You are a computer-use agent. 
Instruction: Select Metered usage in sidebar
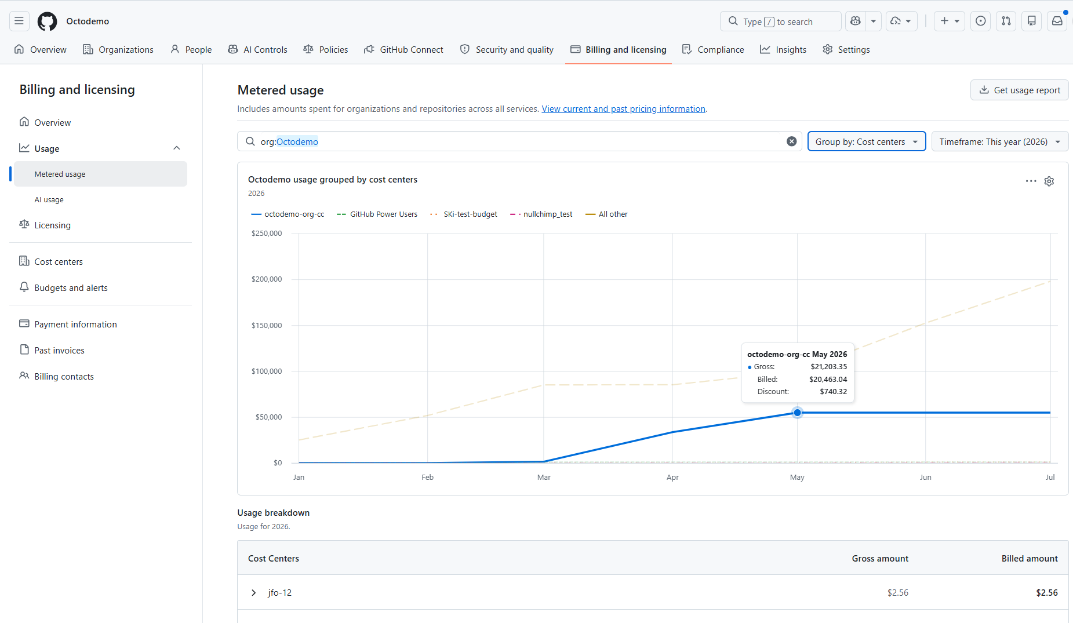pos(101,174)
